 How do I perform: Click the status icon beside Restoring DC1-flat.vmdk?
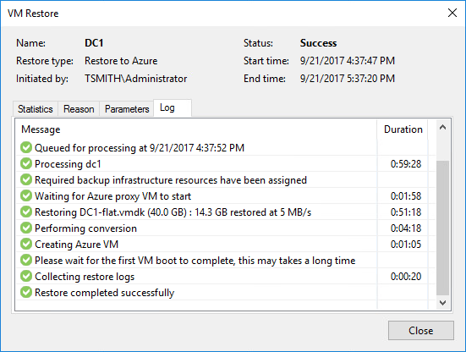[26, 212]
